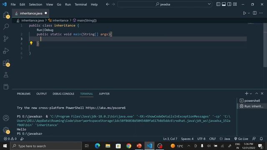Open the Accounts menu icon
Image resolution: width=267 pixels, height=150 pixels.
coord(6,118)
